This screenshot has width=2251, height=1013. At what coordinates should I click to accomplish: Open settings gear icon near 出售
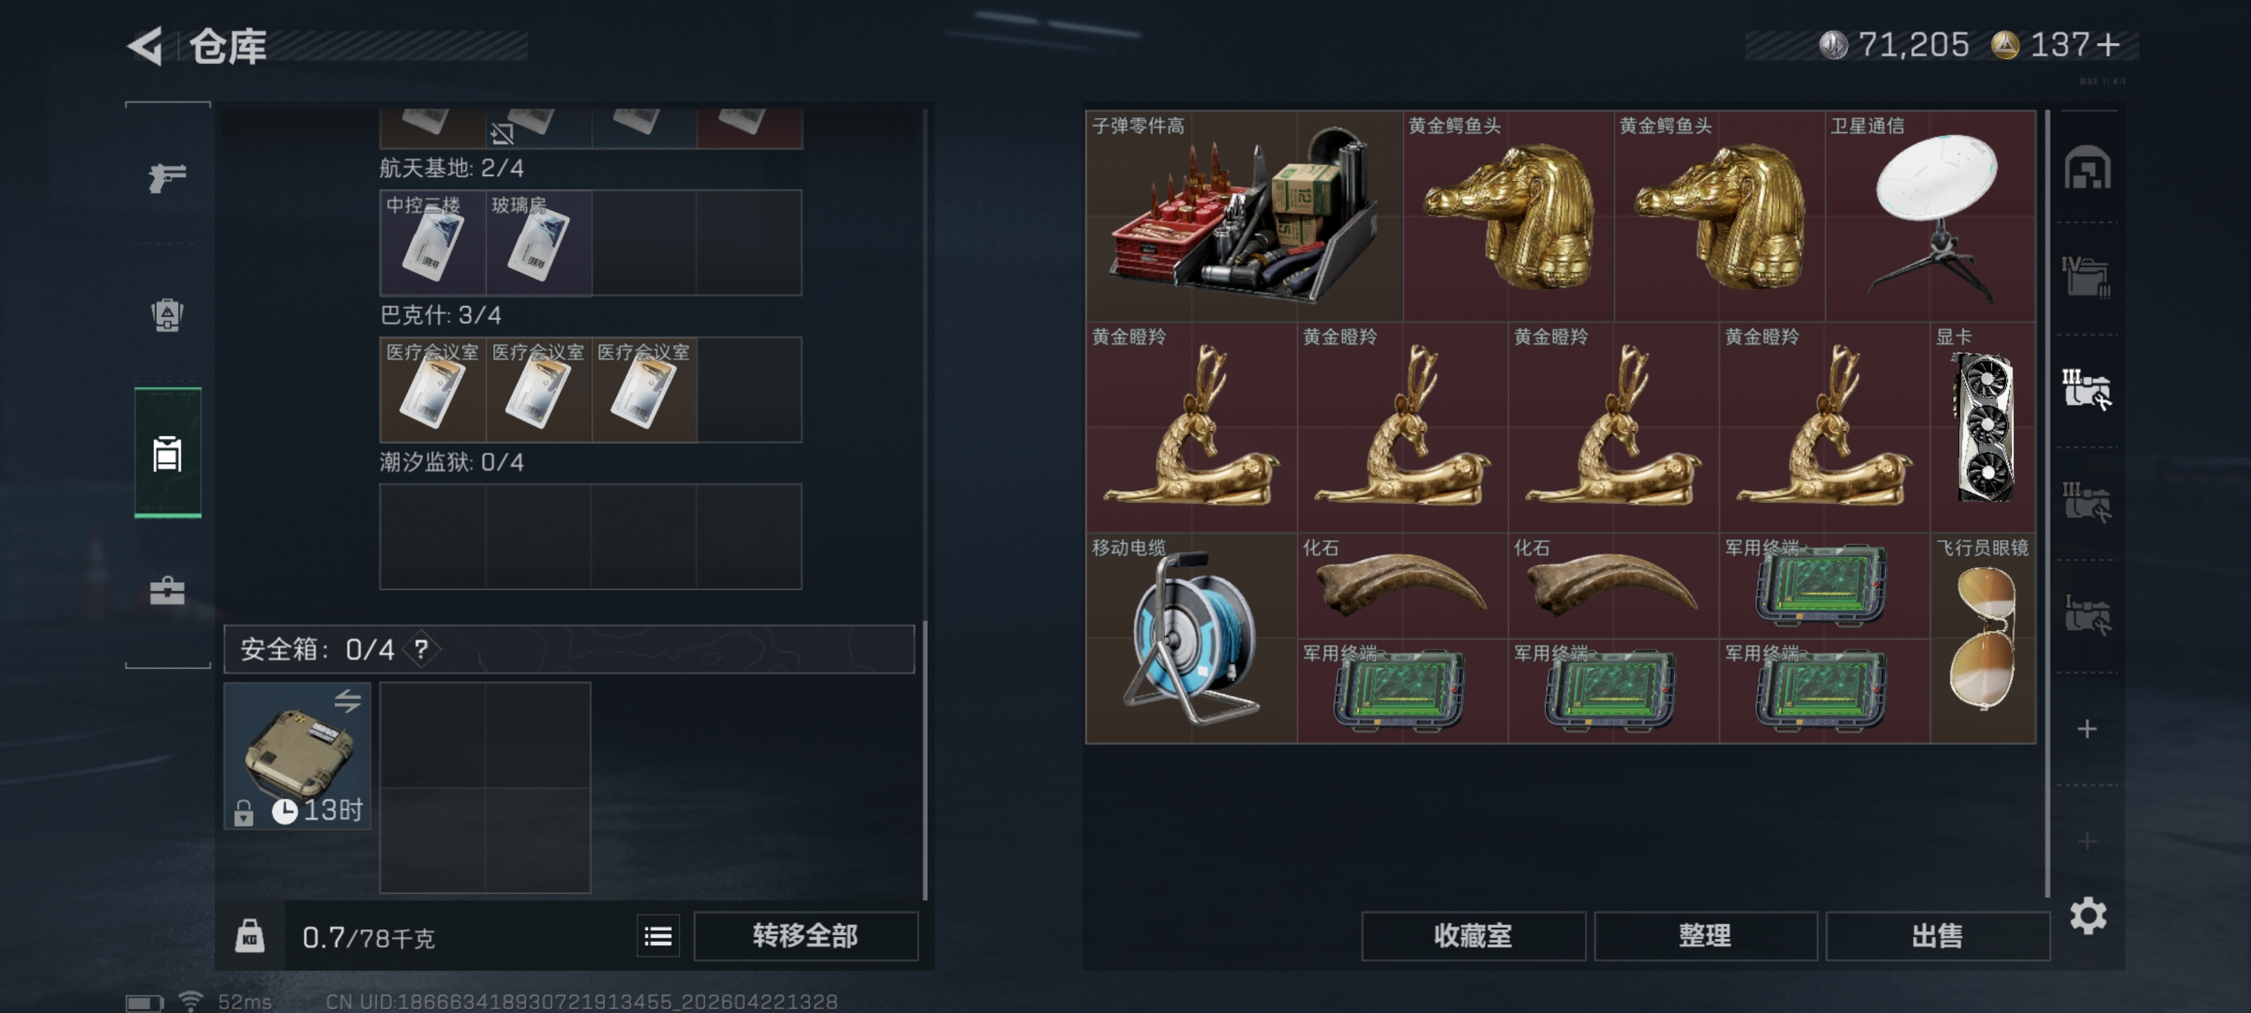2088,916
